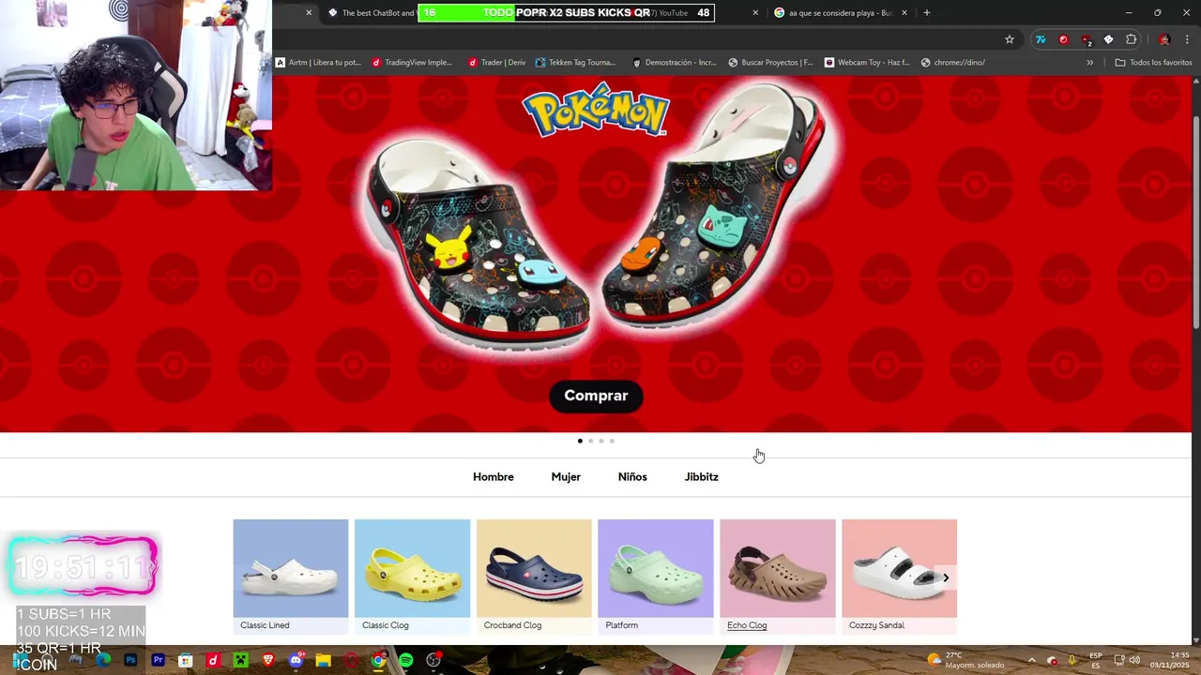Open the Chrome extensions puzzle icon
1201x675 pixels.
click(1131, 39)
